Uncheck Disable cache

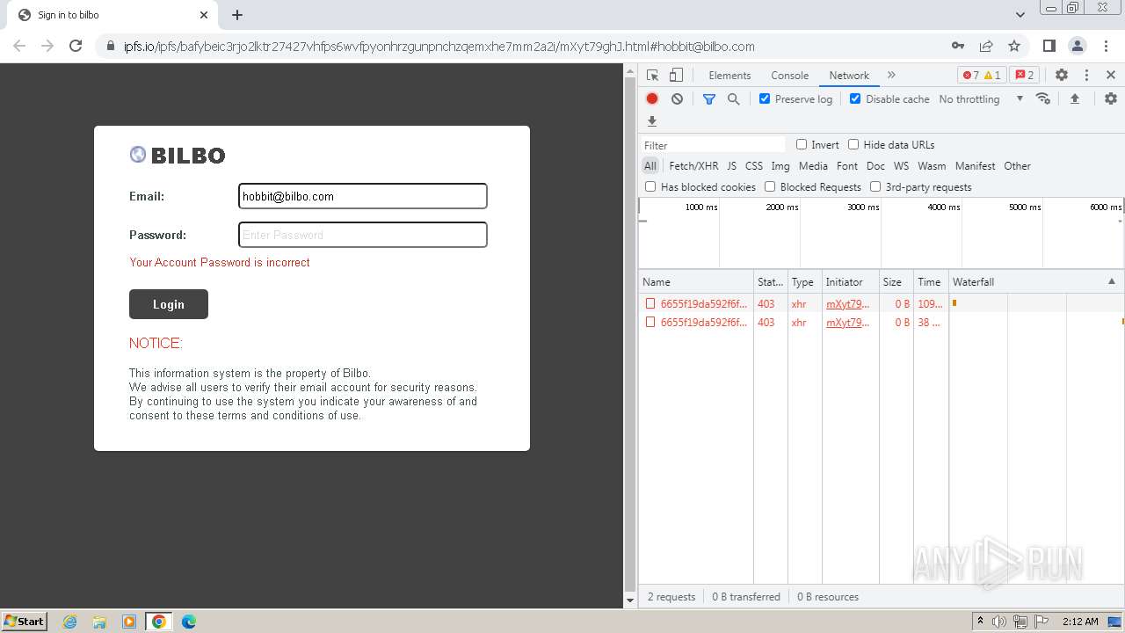point(855,98)
